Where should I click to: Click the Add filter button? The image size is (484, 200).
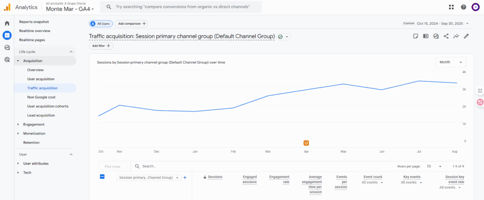101,46
